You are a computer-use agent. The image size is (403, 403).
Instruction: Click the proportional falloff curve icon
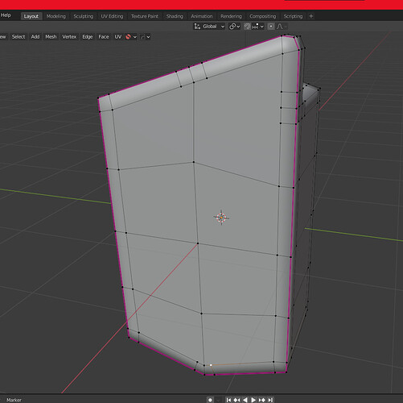280,27
